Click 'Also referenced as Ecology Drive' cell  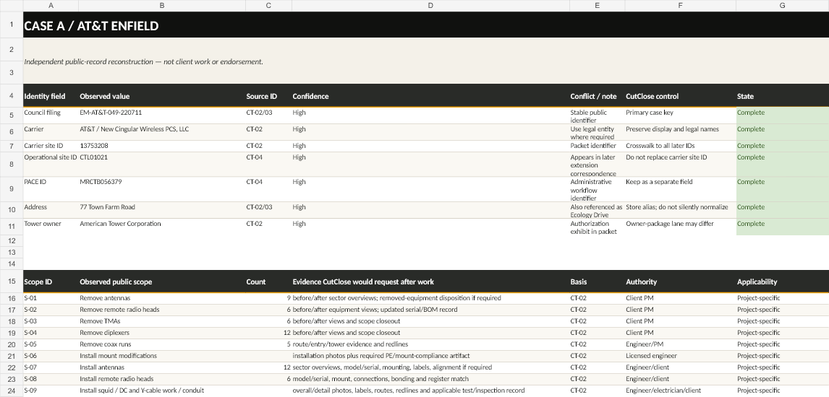[597, 210]
